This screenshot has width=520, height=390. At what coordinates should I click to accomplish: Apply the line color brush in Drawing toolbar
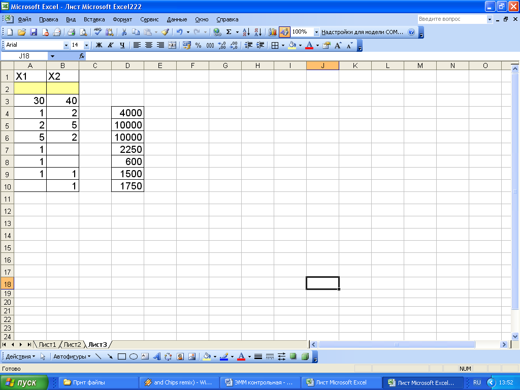224,356
